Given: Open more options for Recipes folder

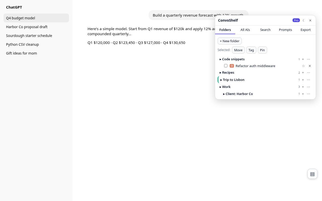Looking at the screenshot, I should tap(308, 73).
